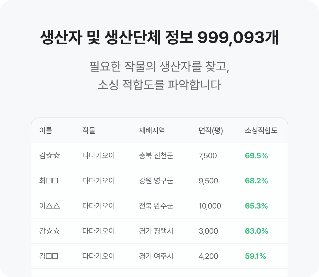Click the 재배지역 column header

[x=152, y=131]
